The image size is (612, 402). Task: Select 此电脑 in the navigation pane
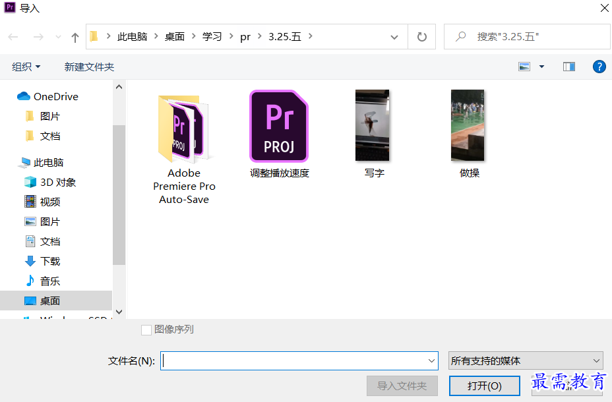pyautogui.click(x=41, y=162)
